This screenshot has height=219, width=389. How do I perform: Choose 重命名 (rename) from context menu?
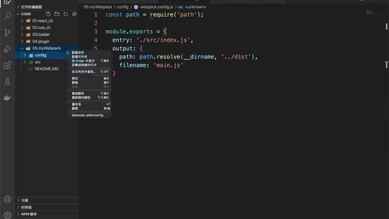89,104
